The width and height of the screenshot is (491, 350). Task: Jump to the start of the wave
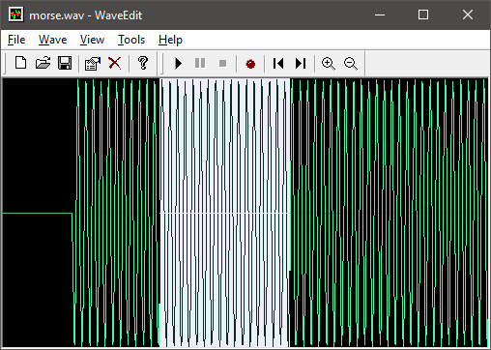pyautogui.click(x=278, y=63)
